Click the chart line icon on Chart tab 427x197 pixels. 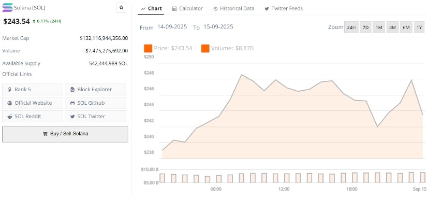coord(143,9)
